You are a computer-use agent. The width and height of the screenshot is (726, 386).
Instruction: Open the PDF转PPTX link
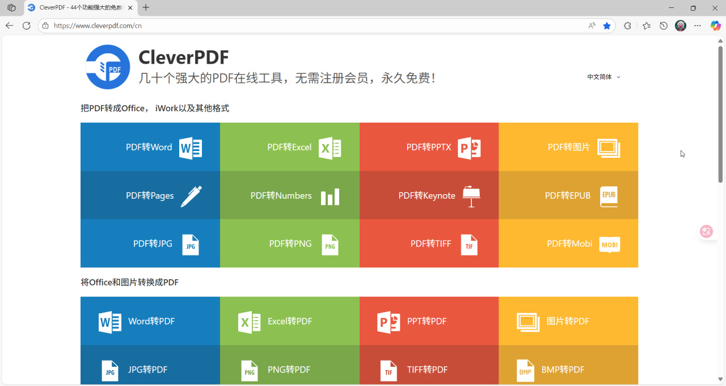(429, 147)
